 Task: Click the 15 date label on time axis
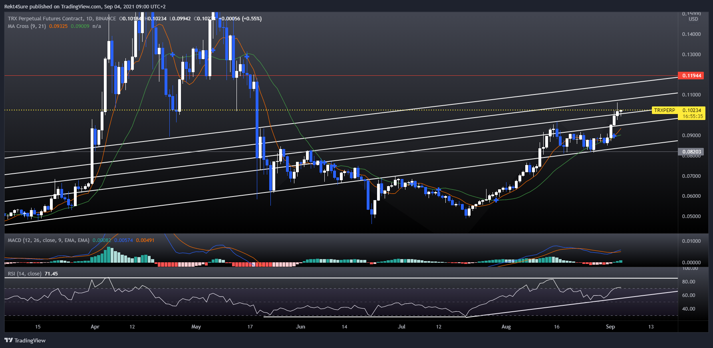click(38, 327)
